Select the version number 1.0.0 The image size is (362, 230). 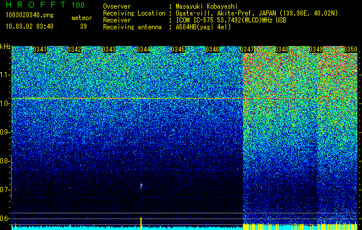point(78,5)
